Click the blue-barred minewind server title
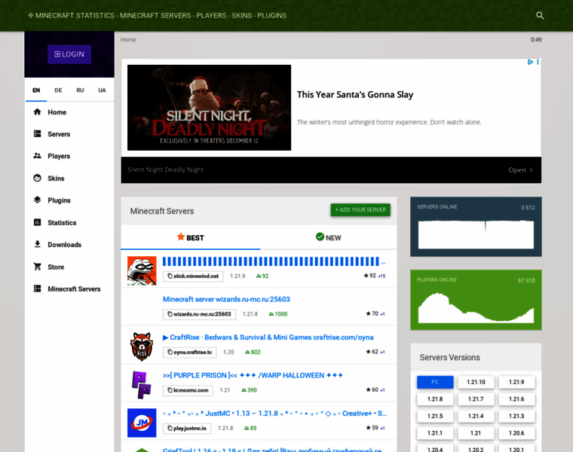573x452 pixels. tap(274, 261)
